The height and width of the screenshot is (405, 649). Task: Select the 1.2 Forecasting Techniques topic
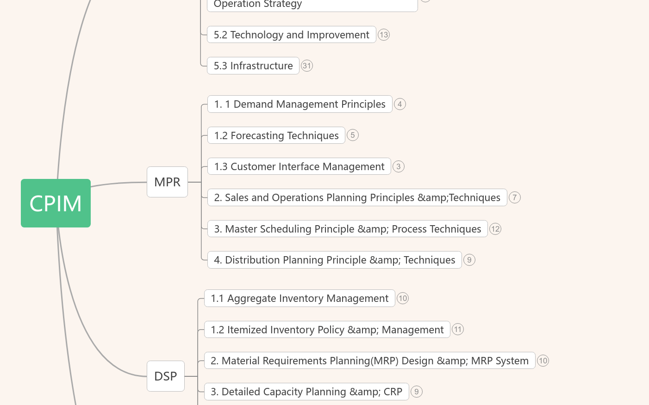[x=276, y=135]
